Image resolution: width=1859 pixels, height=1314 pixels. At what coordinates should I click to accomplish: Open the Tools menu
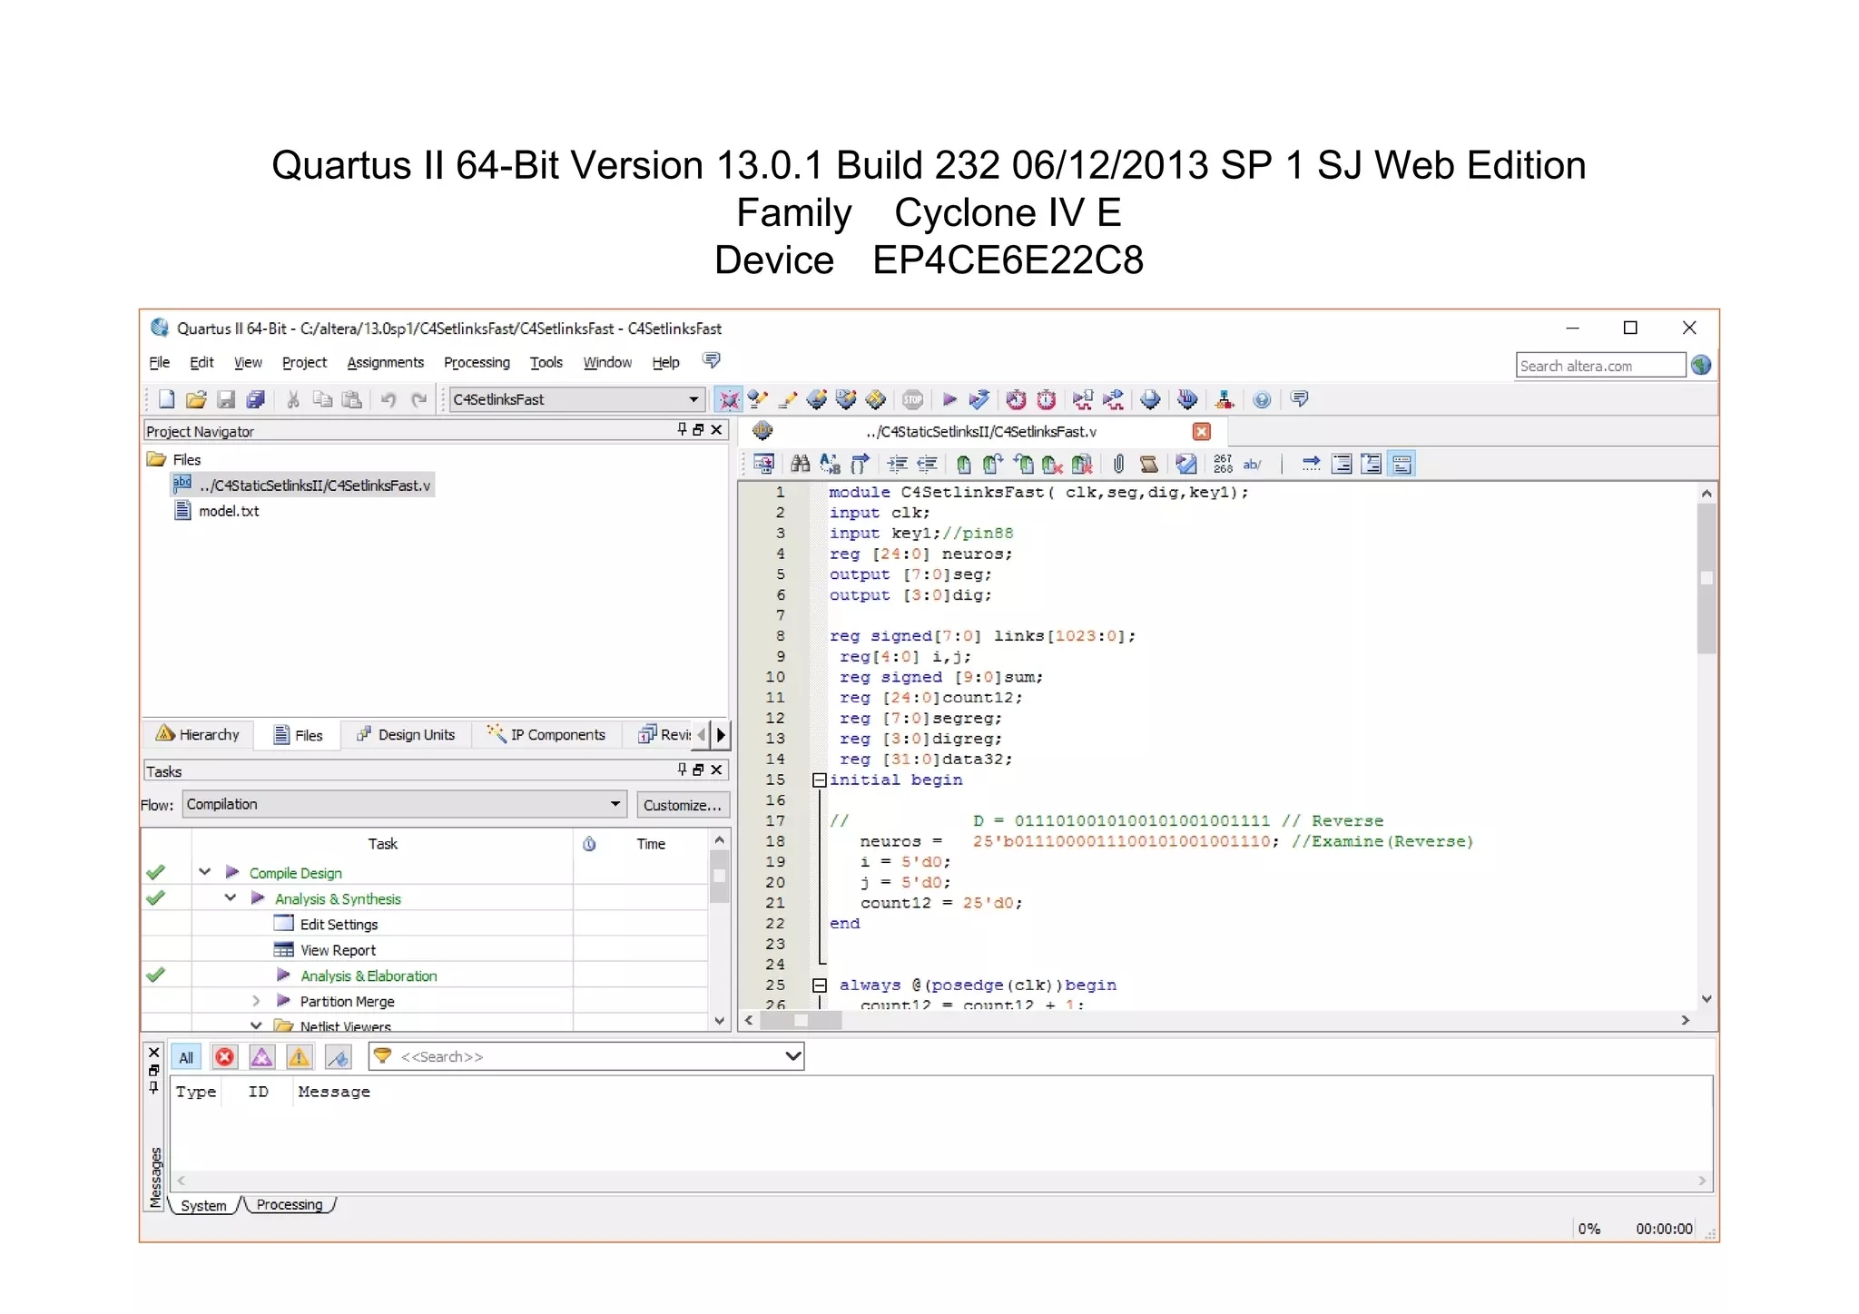point(546,362)
